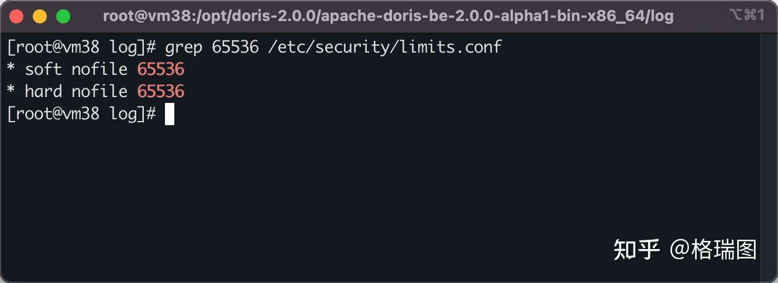
Task: Click the word hard in the output
Action: coord(43,91)
